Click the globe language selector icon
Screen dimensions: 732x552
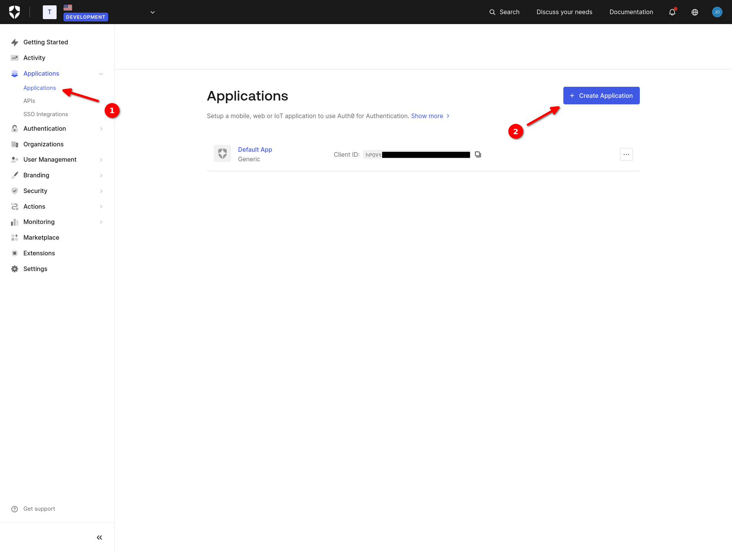point(695,12)
